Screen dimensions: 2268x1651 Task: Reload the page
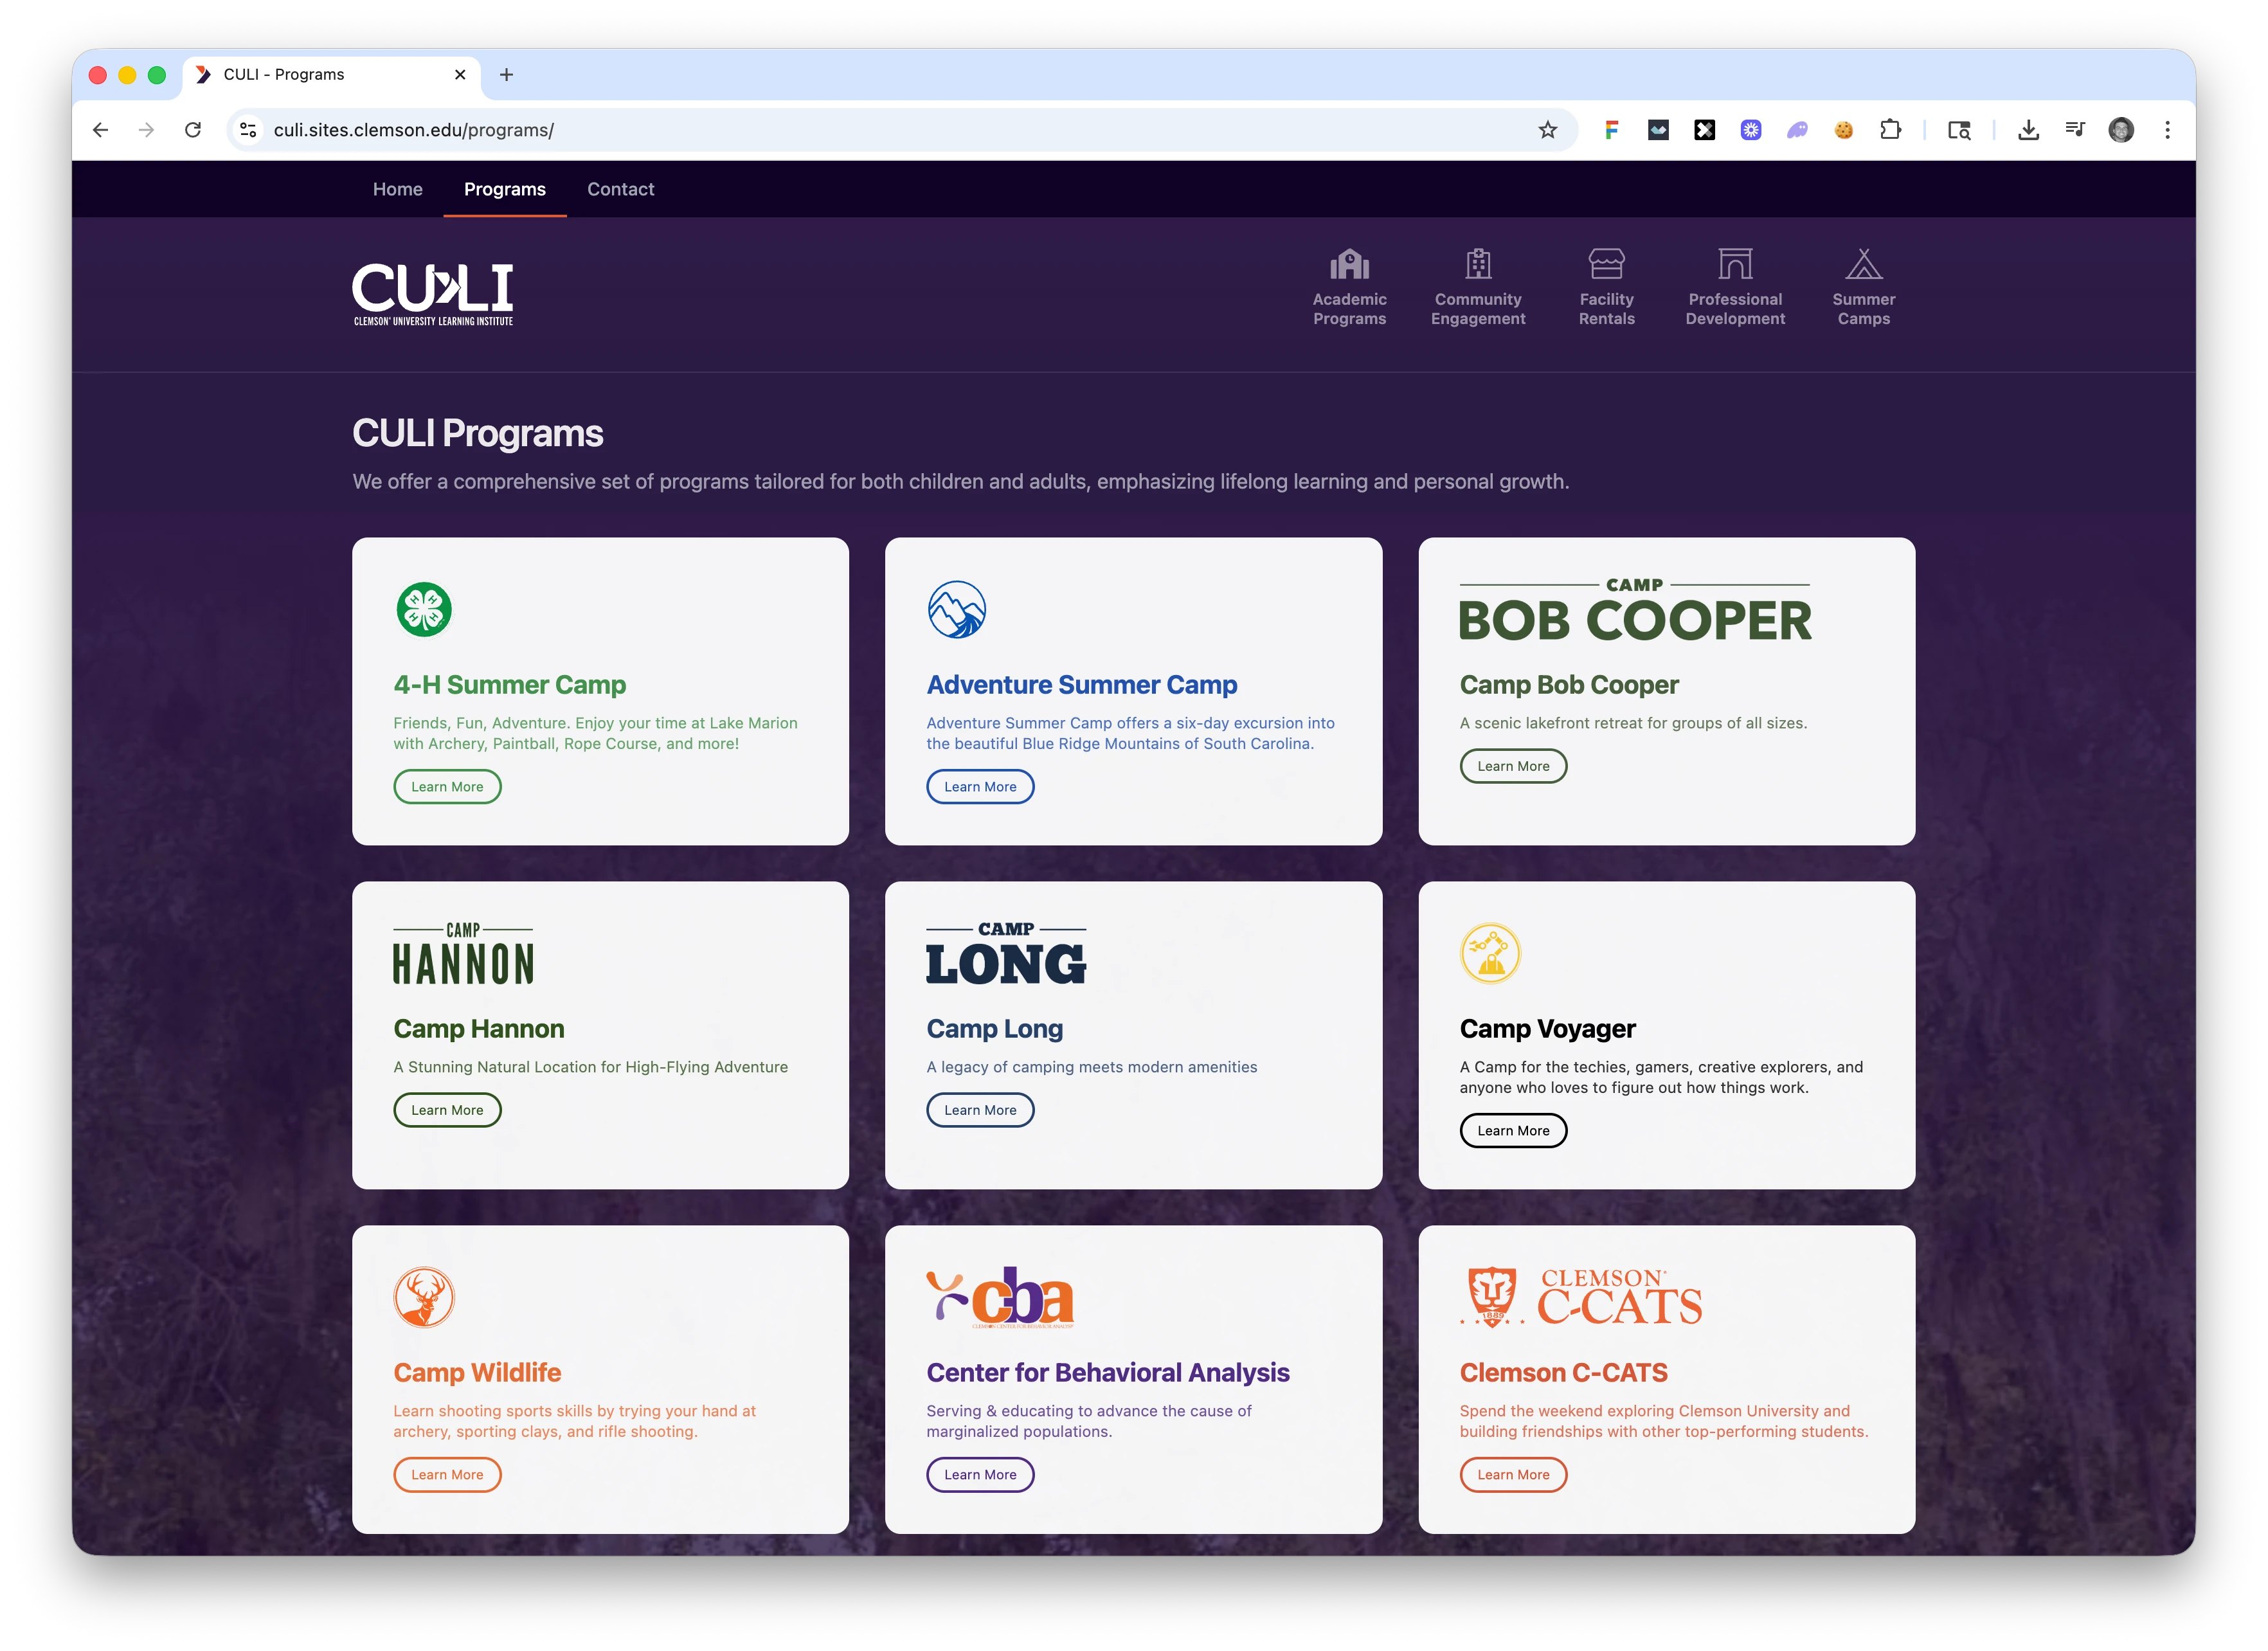193,130
